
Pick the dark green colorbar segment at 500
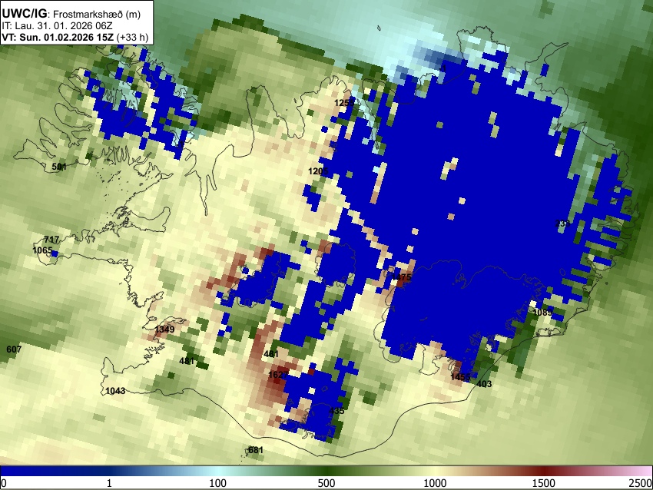(326, 471)
